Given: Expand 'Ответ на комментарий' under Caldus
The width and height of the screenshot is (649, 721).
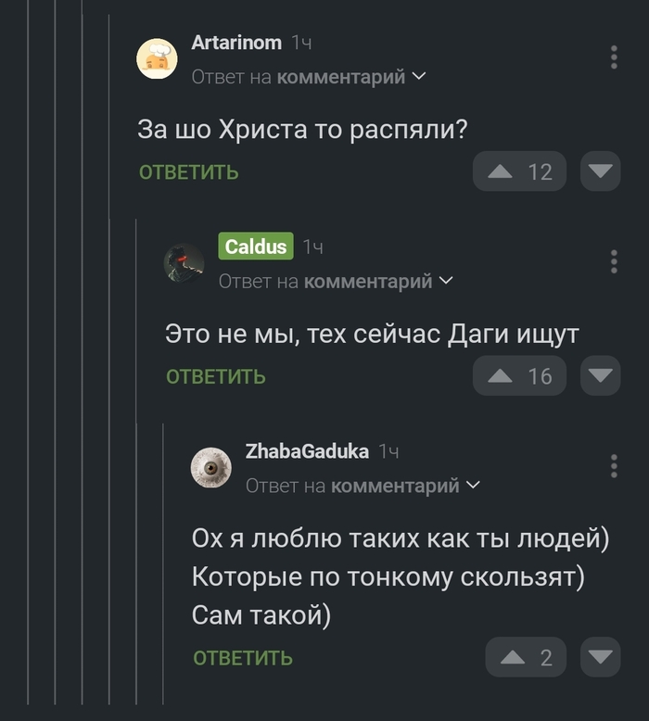Looking at the screenshot, I should click(336, 281).
